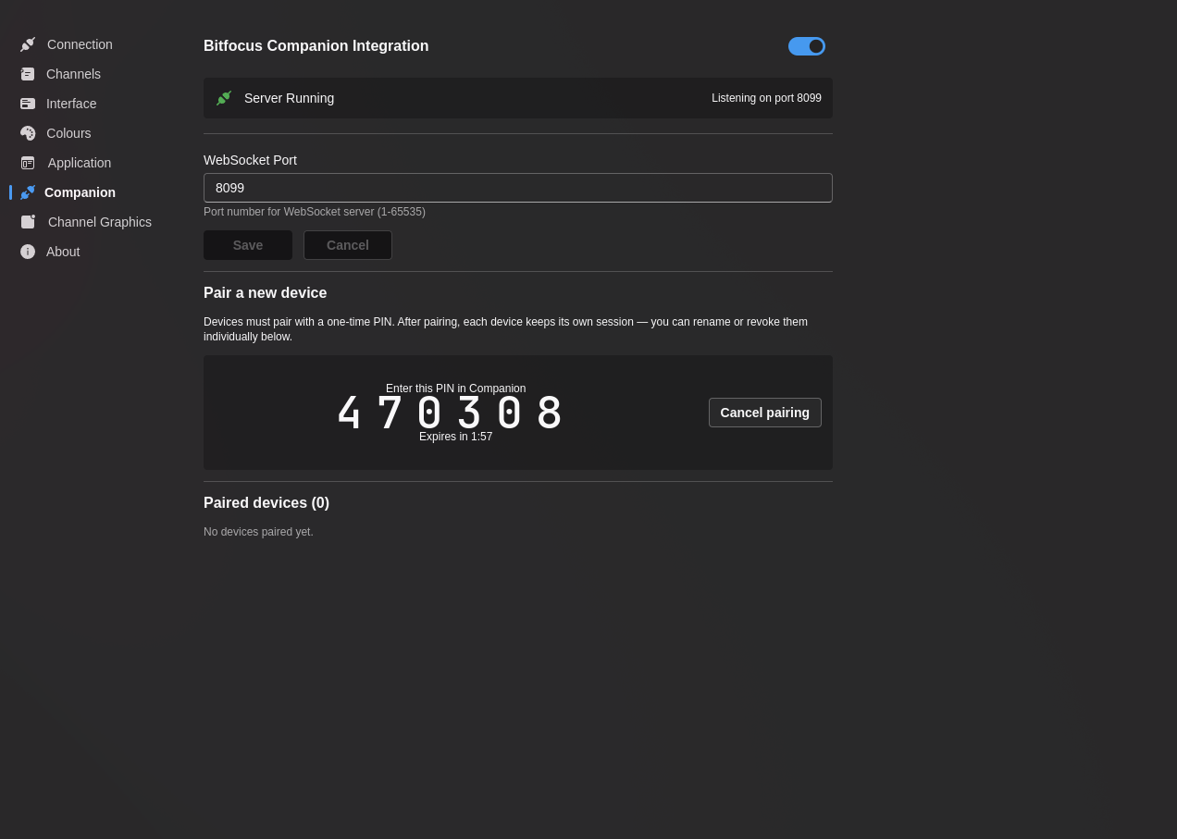The height and width of the screenshot is (839, 1177).
Task: Click the Channel Graphics icon
Action: tap(28, 222)
